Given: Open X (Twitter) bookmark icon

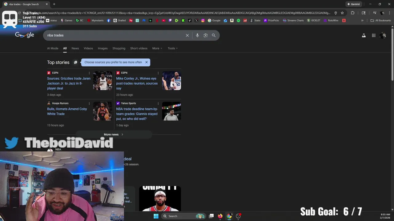Looking at the screenshot, I should [196, 21].
